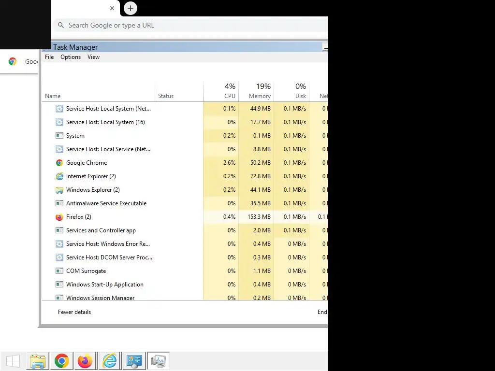Image resolution: width=495 pixels, height=371 pixels.
Task: Click gear icon of Service Host: Local System (16)
Action: [x=59, y=122]
